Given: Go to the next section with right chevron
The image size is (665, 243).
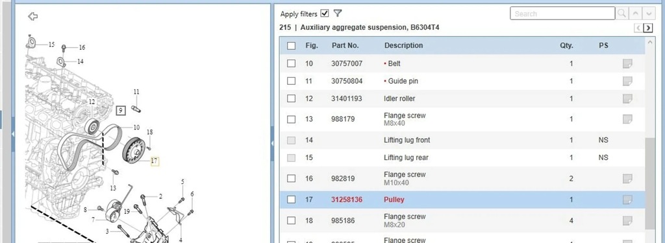Looking at the screenshot, I should [648, 28].
